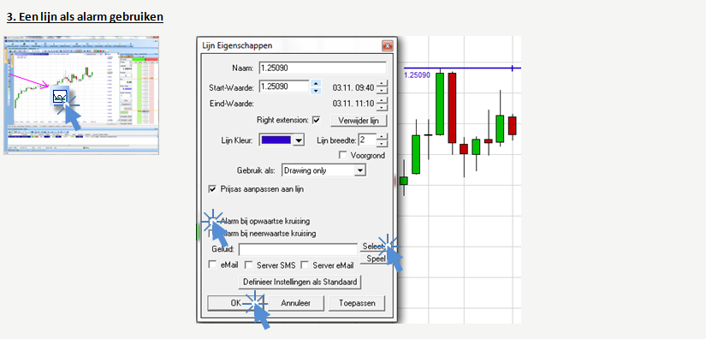Toggle Prijsas aanpassen aan lijn checkbox
The height and width of the screenshot is (339, 706).
tap(213, 189)
